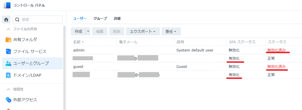302x110 pixels.
Task: Select the ファイル サービス icon
Action: (x=9, y=51)
